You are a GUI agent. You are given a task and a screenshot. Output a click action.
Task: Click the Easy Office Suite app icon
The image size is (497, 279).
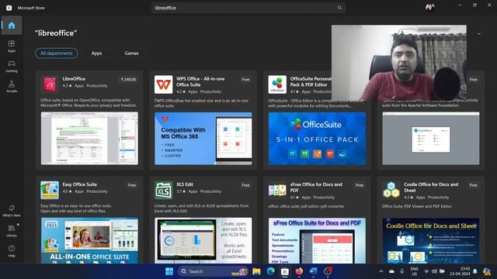click(x=50, y=190)
